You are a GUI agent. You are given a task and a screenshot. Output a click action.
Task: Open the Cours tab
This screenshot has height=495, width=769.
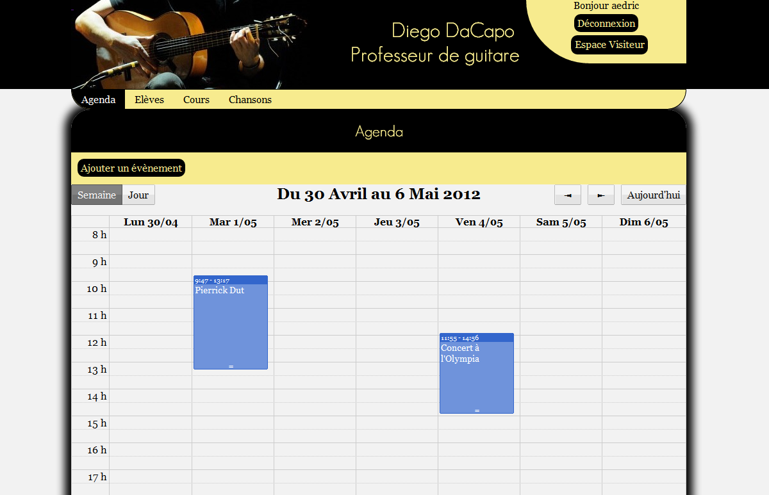(x=196, y=100)
